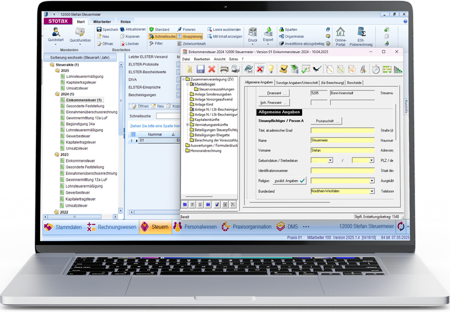This screenshot has height=312, width=450.
Task: Open the Sterbedatum date dropdown
Action: [371, 160]
